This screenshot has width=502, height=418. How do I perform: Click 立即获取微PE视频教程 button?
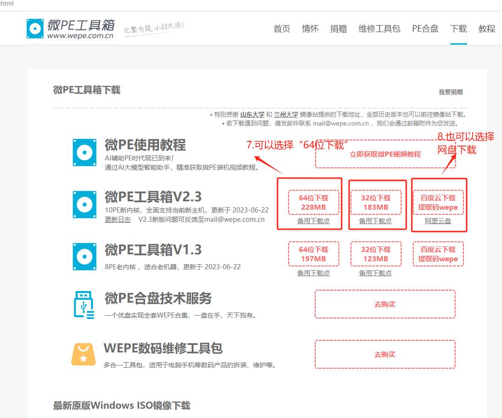[x=385, y=154]
